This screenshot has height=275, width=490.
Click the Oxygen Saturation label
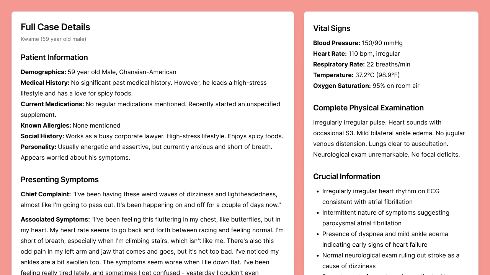342,86
